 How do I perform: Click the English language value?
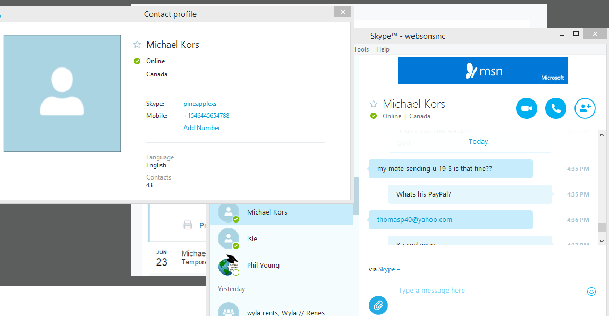pos(156,165)
